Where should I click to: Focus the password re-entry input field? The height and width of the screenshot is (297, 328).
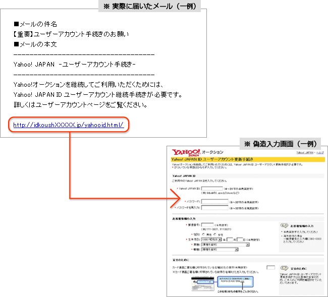[x=214, y=208]
